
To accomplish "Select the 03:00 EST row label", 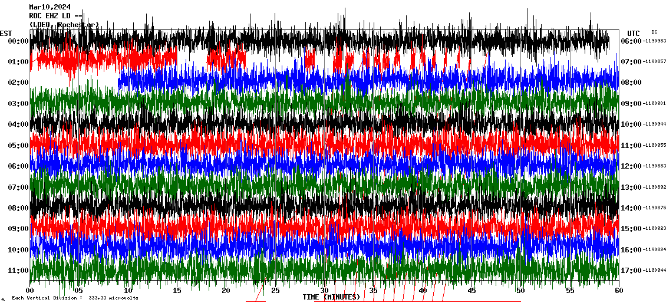I will (x=19, y=104).
